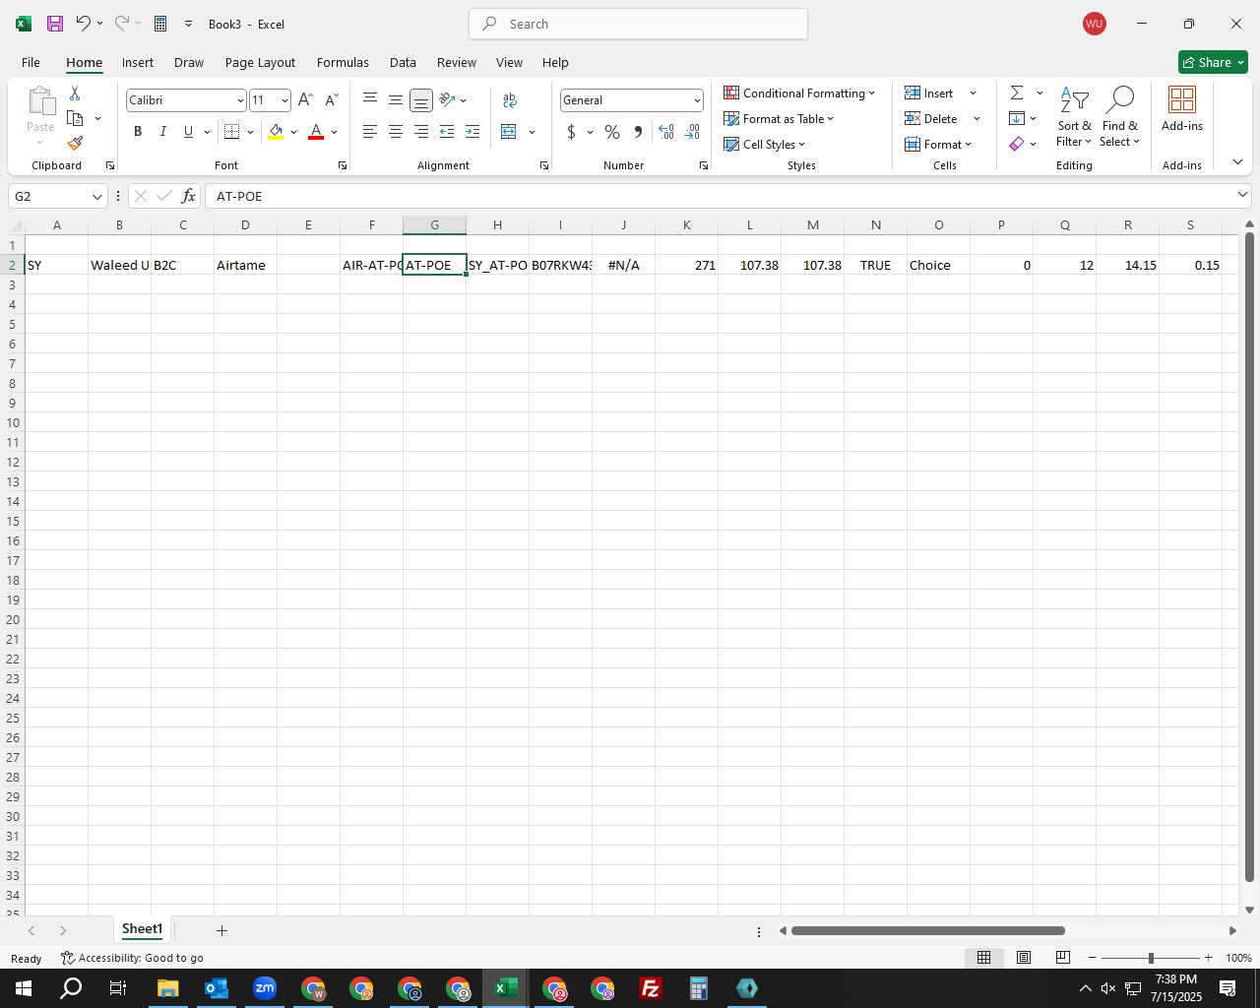
Task: Switch to the Review tab
Action: pos(457,62)
